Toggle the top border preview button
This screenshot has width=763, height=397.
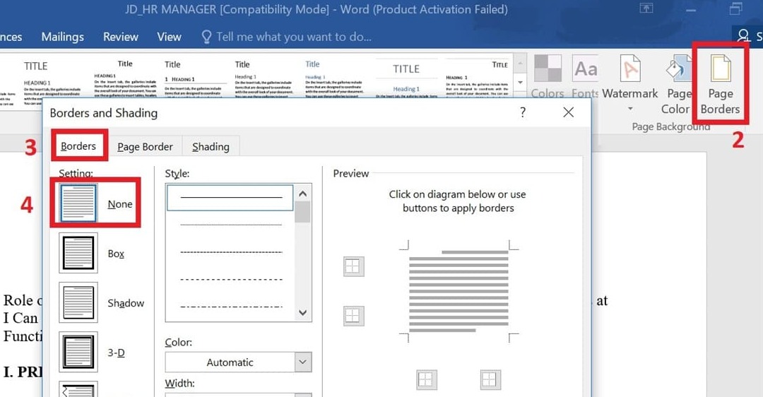click(x=354, y=266)
